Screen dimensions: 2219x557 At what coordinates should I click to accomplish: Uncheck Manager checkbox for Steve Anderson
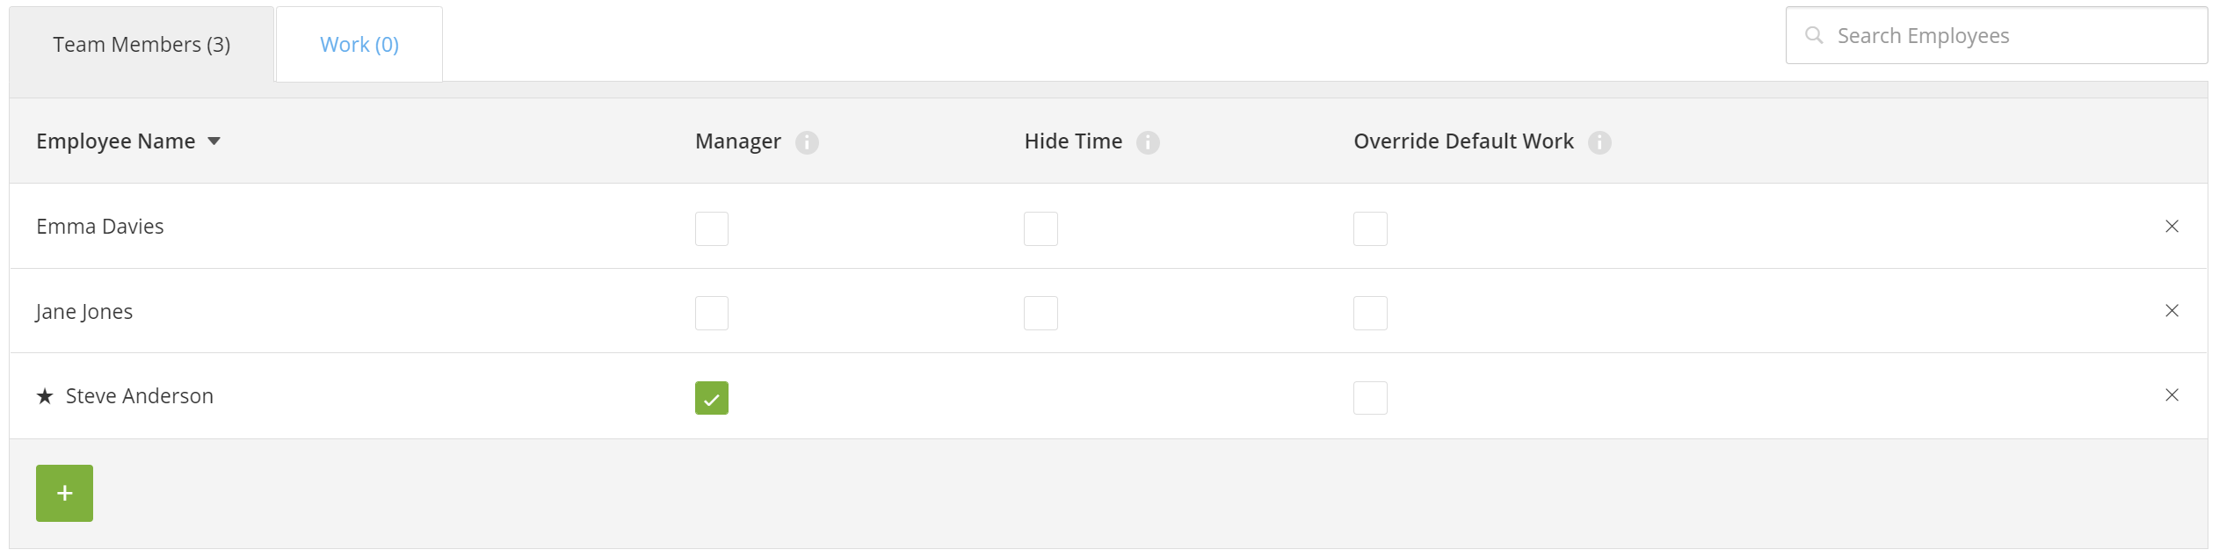click(712, 398)
